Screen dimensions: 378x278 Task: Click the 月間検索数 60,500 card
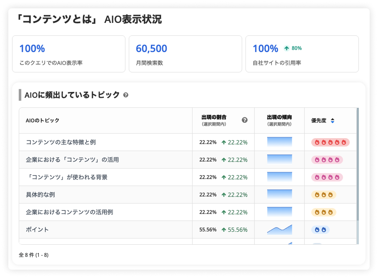(x=185, y=54)
